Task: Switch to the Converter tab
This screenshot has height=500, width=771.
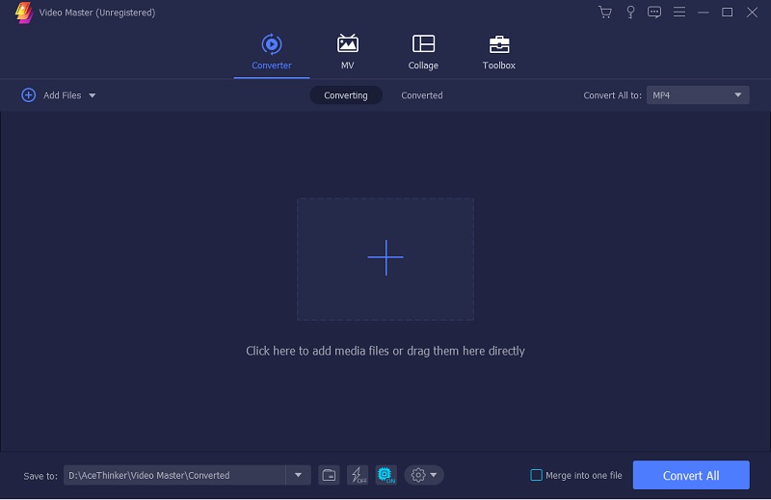Action: 272,52
